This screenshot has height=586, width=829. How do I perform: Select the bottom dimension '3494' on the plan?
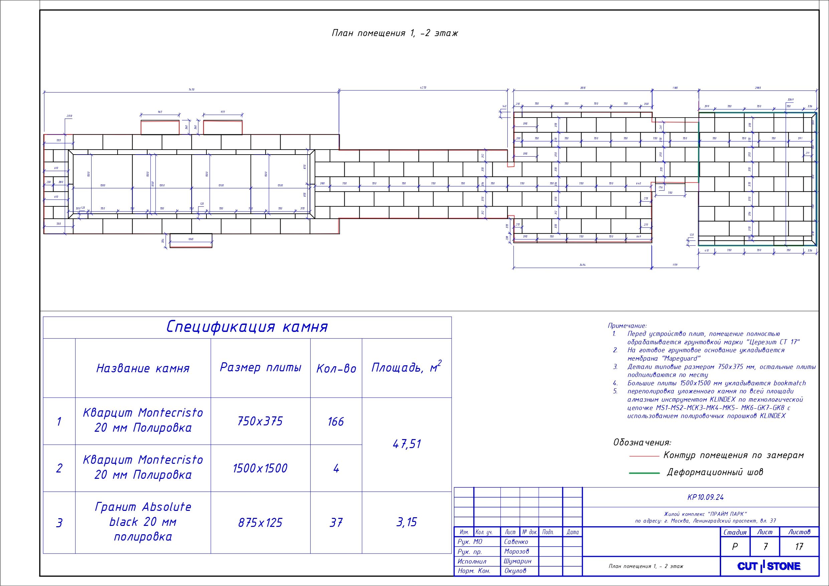583,265
